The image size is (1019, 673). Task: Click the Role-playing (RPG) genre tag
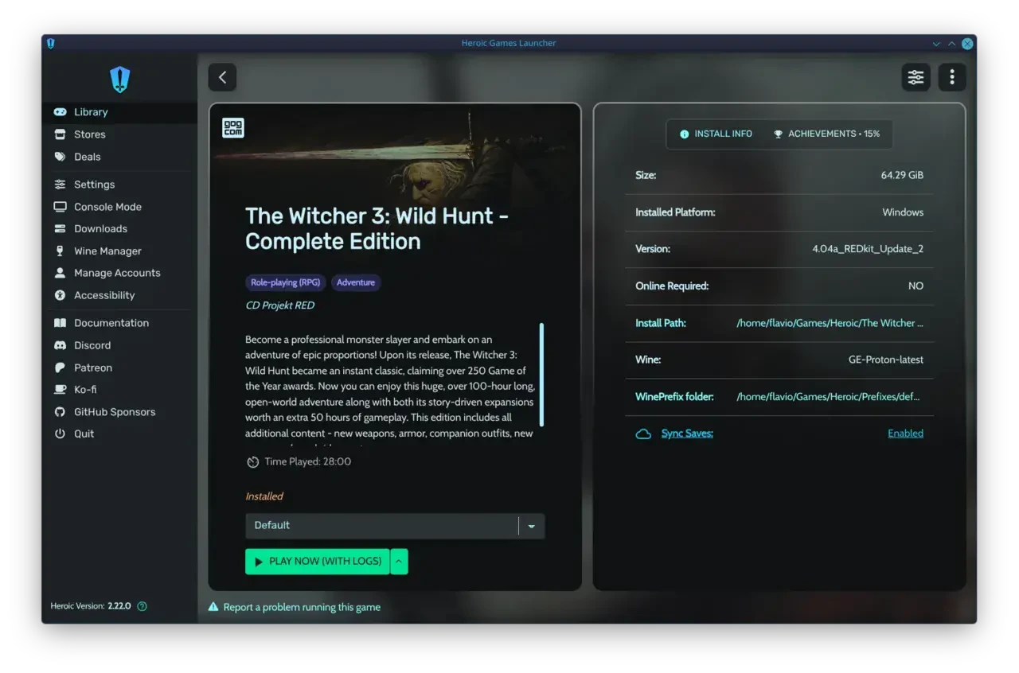(x=286, y=282)
